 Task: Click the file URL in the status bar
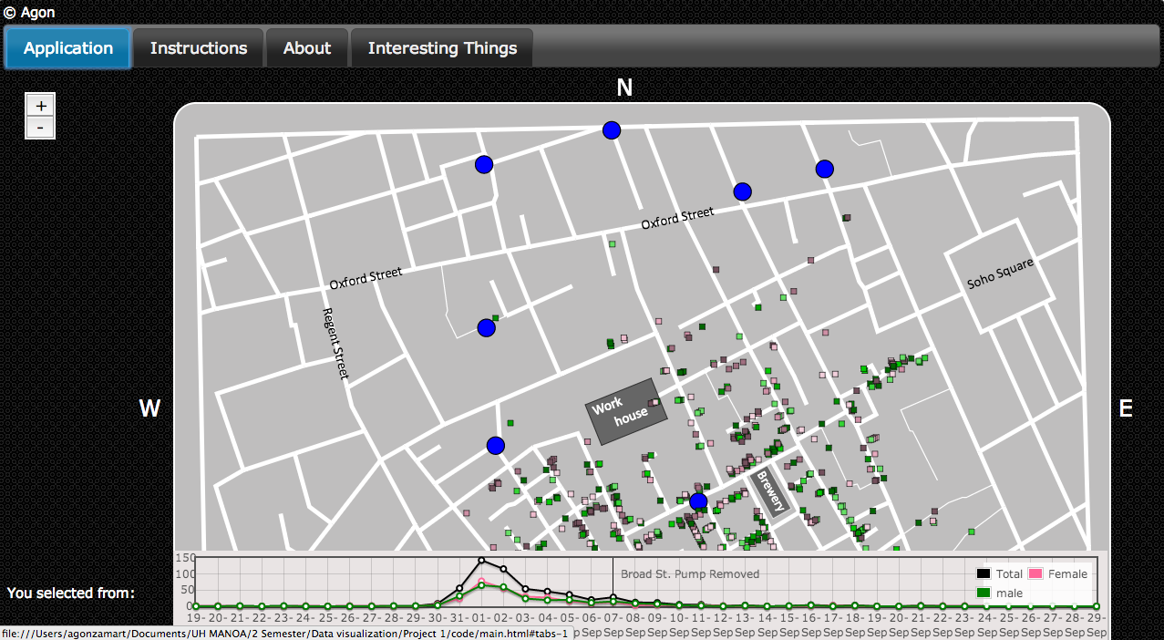tap(285, 633)
